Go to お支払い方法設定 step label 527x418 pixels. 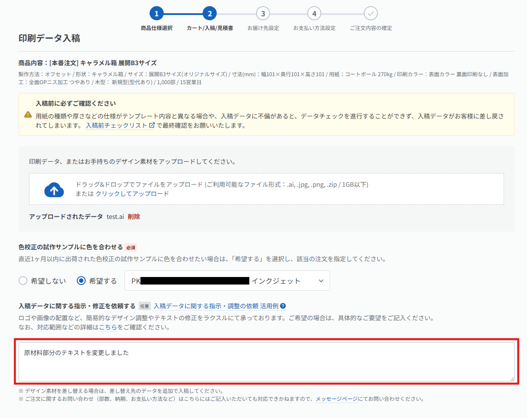[x=314, y=28]
